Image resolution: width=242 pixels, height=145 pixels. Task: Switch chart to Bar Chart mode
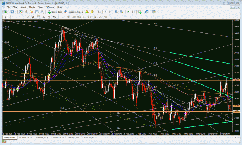100,12
